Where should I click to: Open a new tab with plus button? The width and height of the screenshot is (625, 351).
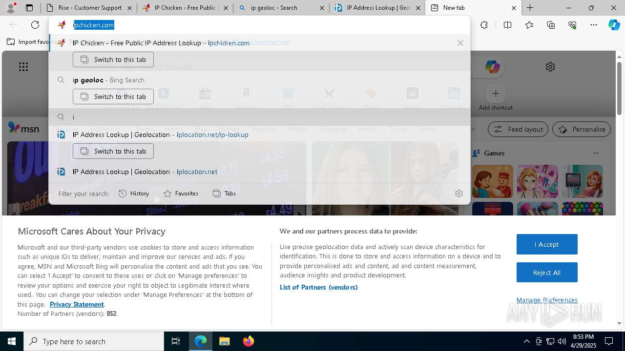click(x=530, y=8)
